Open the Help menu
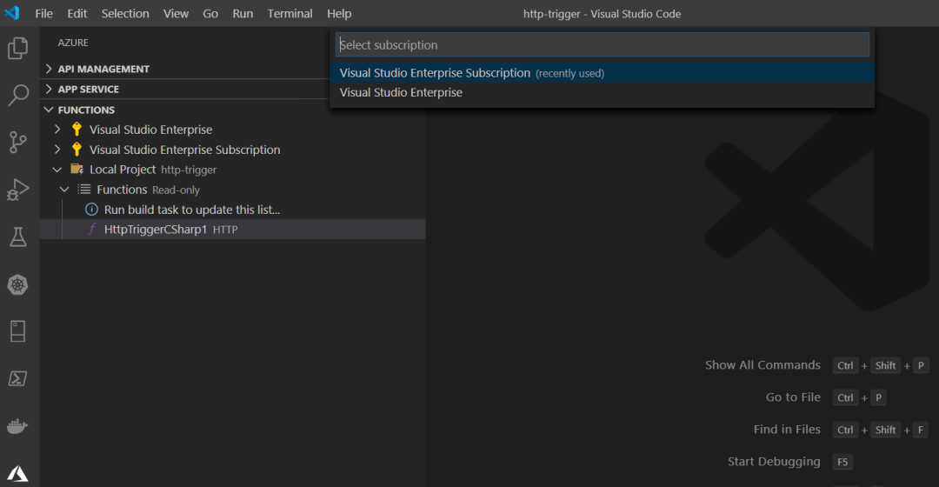The height and width of the screenshot is (487, 939). point(339,13)
